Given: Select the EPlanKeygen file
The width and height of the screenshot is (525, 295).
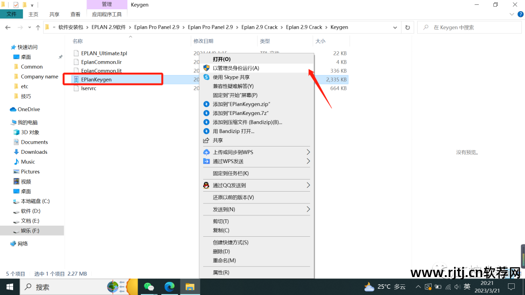Looking at the screenshot, I should pyautogui.click(x=96, y=80).
